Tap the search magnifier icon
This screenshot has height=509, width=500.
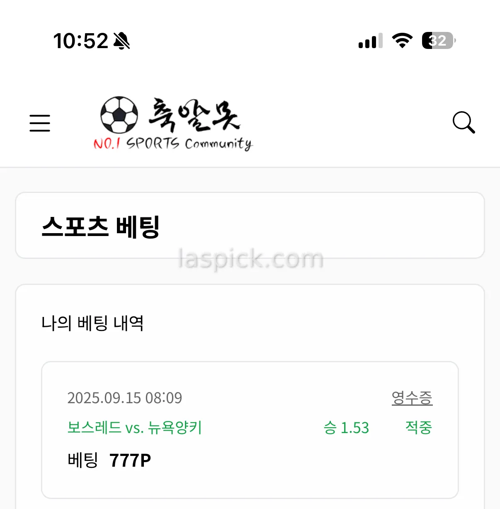[x=464, y=122]
